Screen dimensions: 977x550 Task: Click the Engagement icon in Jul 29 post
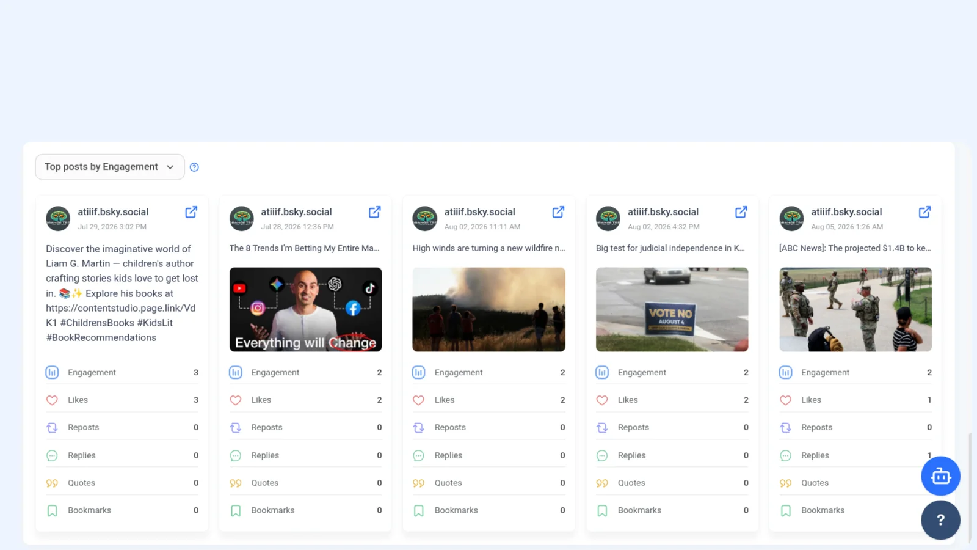click(x=52, y=372)
